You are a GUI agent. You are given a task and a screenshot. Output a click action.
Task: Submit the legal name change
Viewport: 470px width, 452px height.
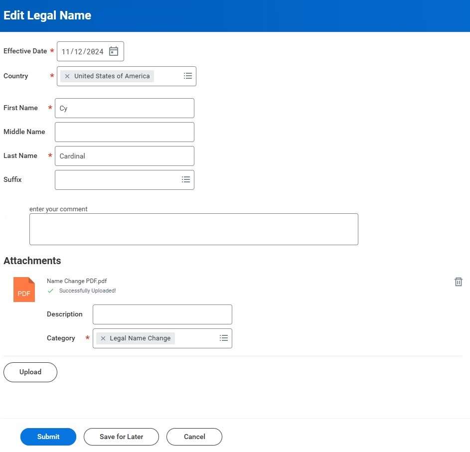click(x=48, y=437)
